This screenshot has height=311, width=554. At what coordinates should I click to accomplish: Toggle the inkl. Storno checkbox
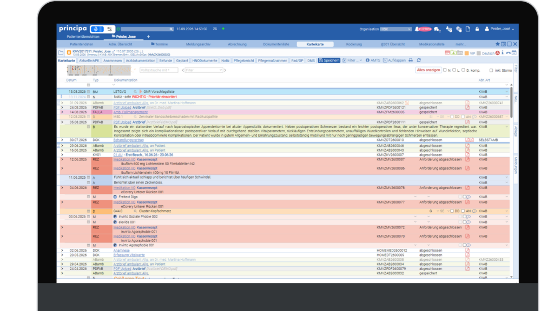(491, 70)
